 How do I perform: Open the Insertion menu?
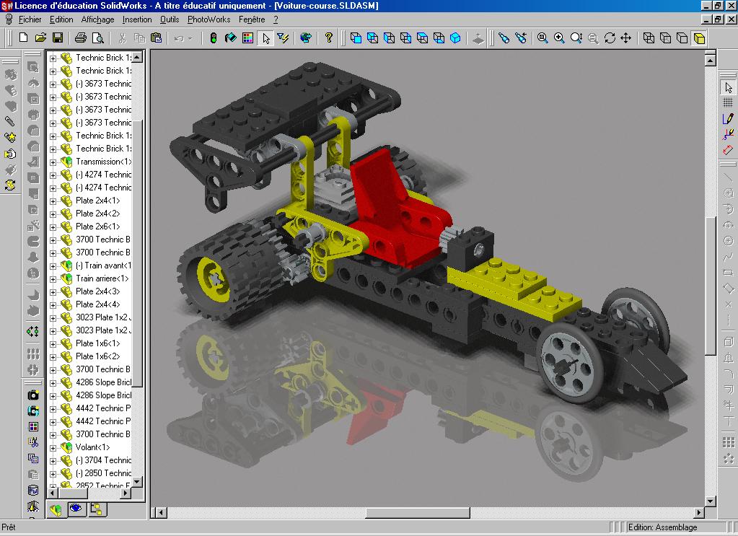coord(137,19)
